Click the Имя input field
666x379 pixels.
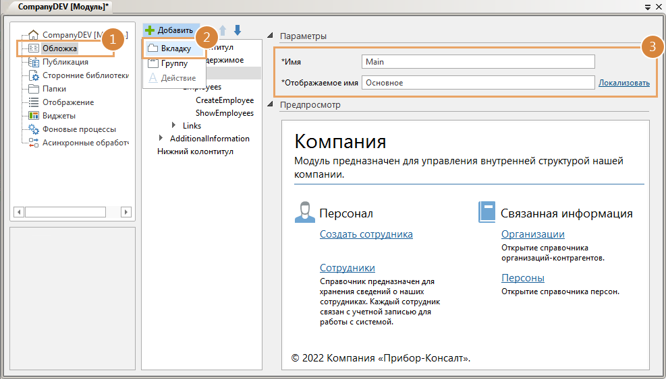click(x=478, y=62)
